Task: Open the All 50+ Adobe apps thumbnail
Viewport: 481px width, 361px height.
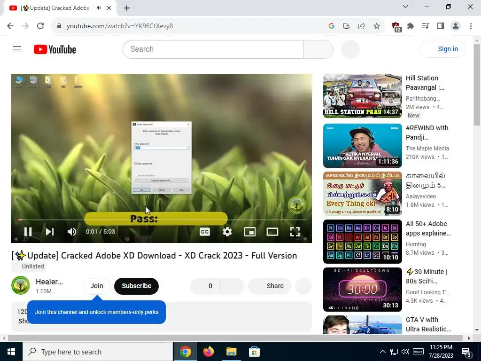Action: click(362, 241)
